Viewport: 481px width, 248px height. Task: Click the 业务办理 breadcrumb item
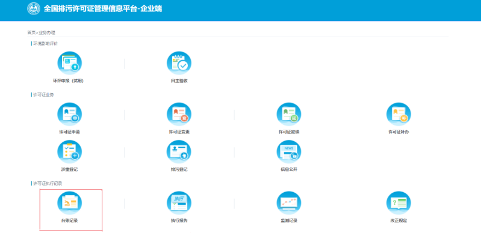click(x=46, y=32)
